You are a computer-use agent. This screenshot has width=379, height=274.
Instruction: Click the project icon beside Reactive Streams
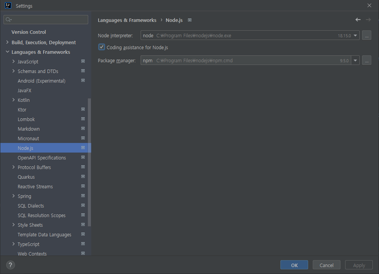pyautogui.click(x=83, y=186)
